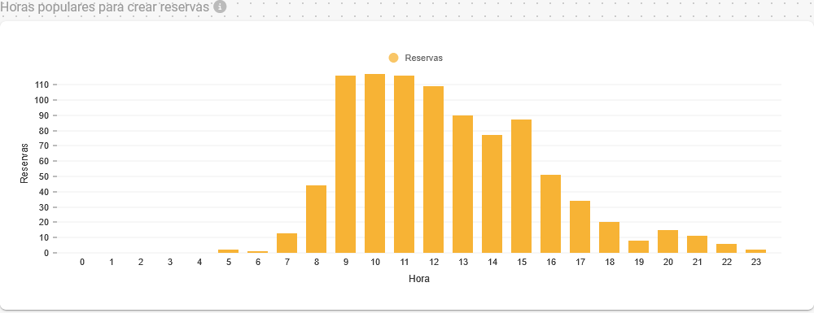This screenshot has height=313, width=814.
Task: Click the x-axis label 4
Action: pyautogui.click(x=199, y=263)
